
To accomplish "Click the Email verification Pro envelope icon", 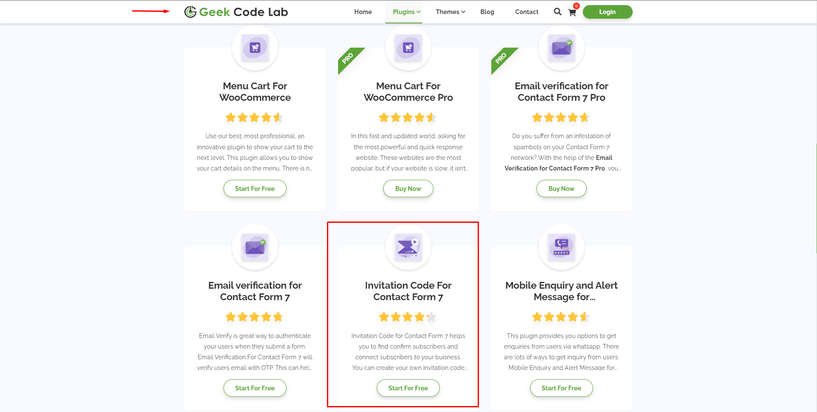I will click(x=562, y=48).
